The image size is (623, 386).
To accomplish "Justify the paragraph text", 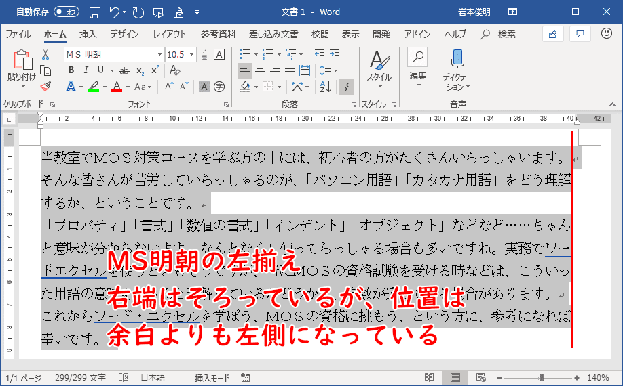I will (290, 70).
